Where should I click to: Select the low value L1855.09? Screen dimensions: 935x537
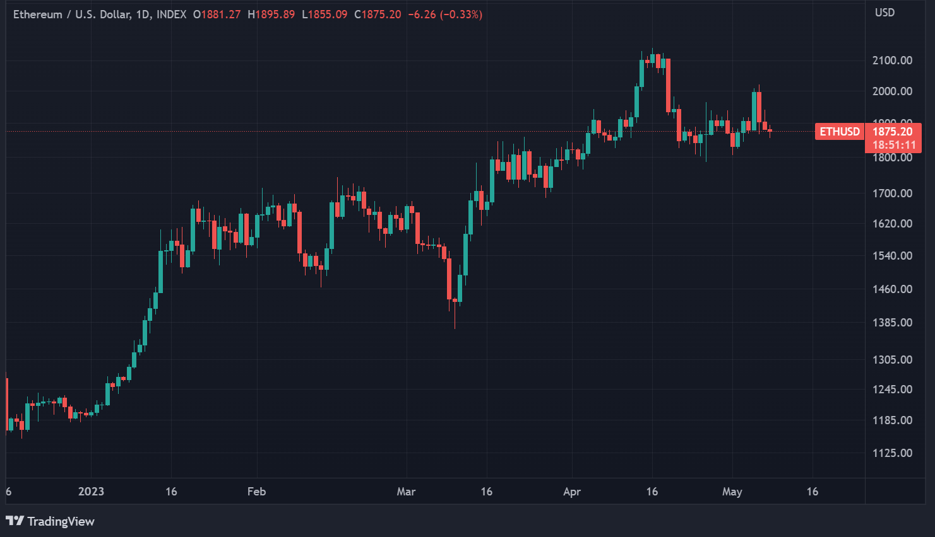coord(324,14)
